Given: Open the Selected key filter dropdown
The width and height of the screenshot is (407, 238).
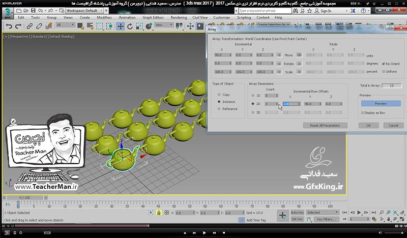Looking at the screenshot, I should click(x=322, y=213).
